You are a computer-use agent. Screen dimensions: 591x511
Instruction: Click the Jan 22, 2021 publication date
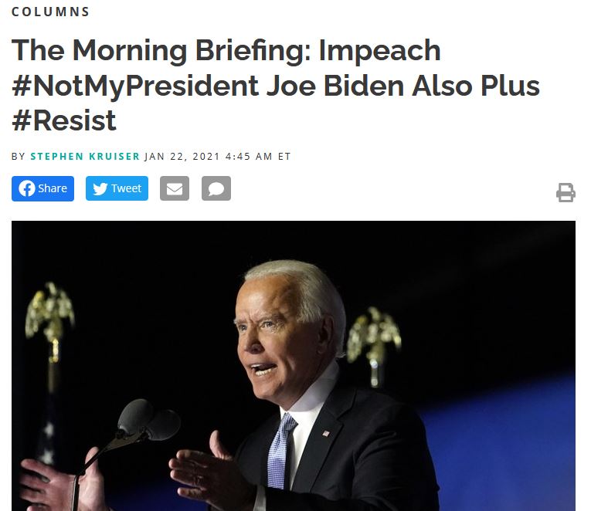coord(182,156)
